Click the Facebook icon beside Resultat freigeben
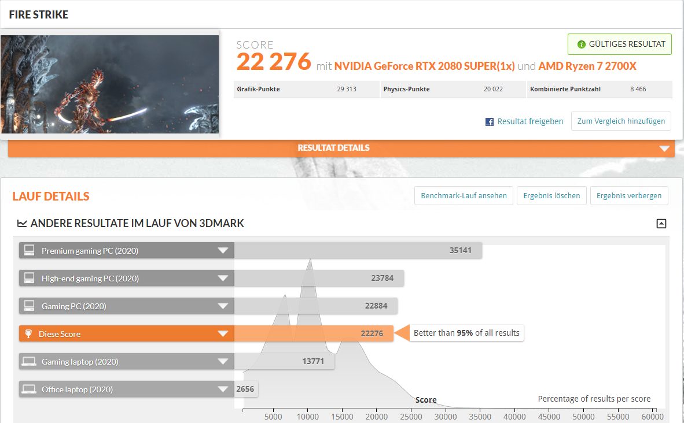The height and width of the screenshot is (423, 684). pyautogui.click(x=490, y=122)
